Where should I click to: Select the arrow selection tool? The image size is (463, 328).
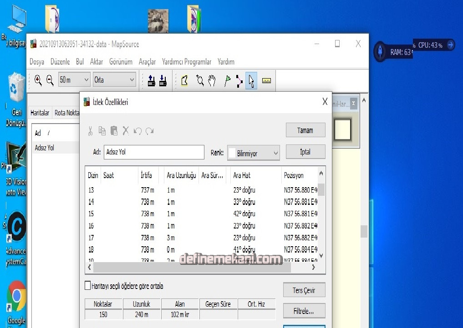251,81
